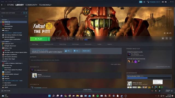Open the Library tab
The width and height of the screenshot is (175, 98).
[19, 5]
